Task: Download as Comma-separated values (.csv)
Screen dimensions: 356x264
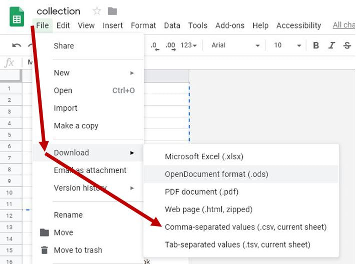Action: click(x=241, y=227)
